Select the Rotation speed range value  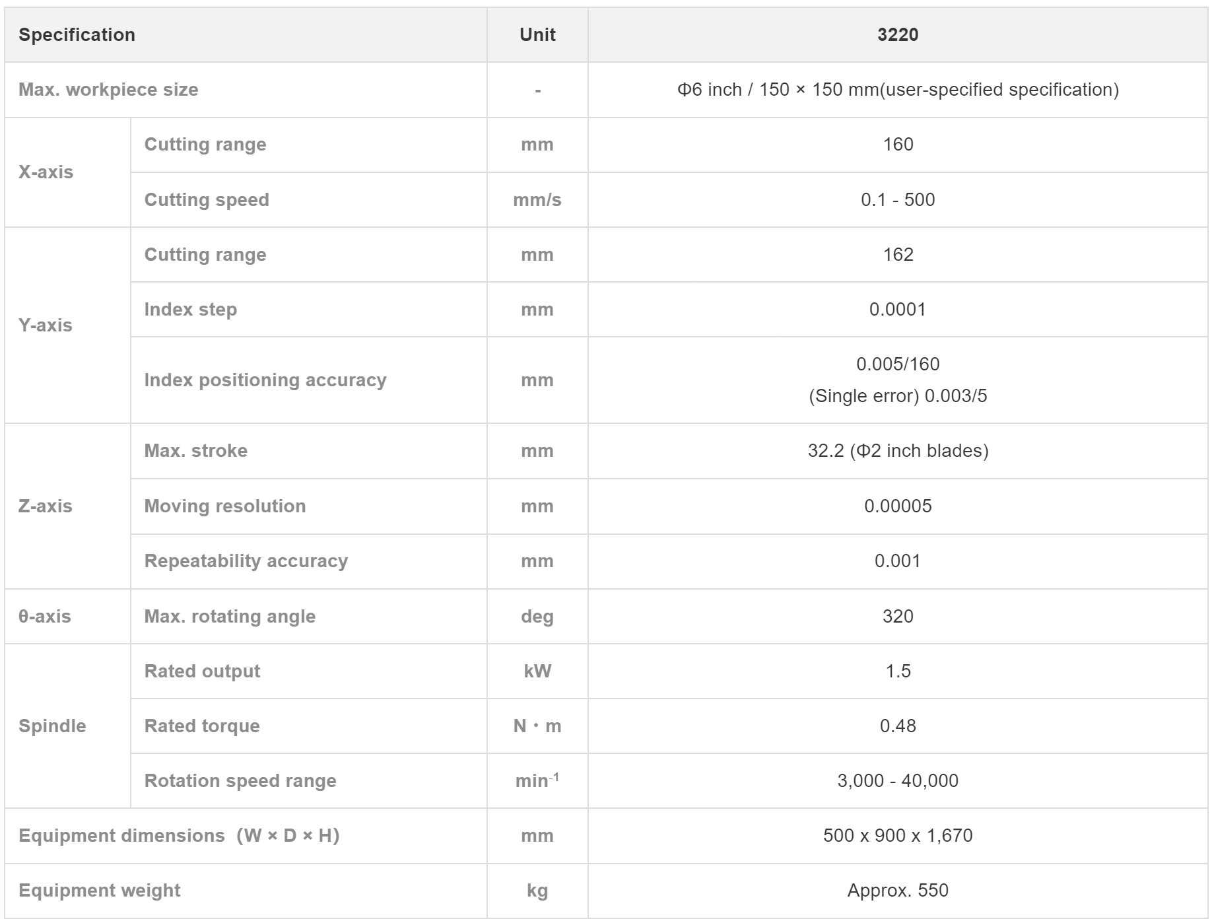(898, 781)
